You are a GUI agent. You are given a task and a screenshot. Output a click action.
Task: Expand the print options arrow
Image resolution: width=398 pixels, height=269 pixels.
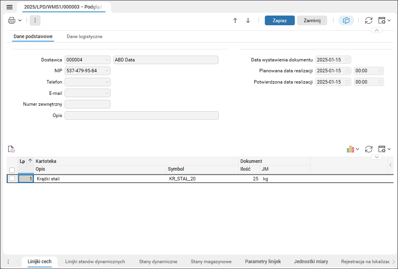click(20, 21)
